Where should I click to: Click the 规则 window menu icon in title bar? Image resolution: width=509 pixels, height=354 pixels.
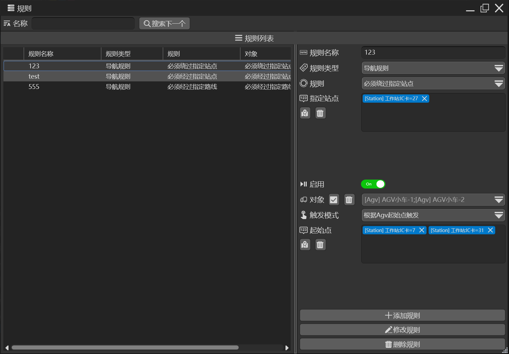pyautogui.click(x=11, y=8)
